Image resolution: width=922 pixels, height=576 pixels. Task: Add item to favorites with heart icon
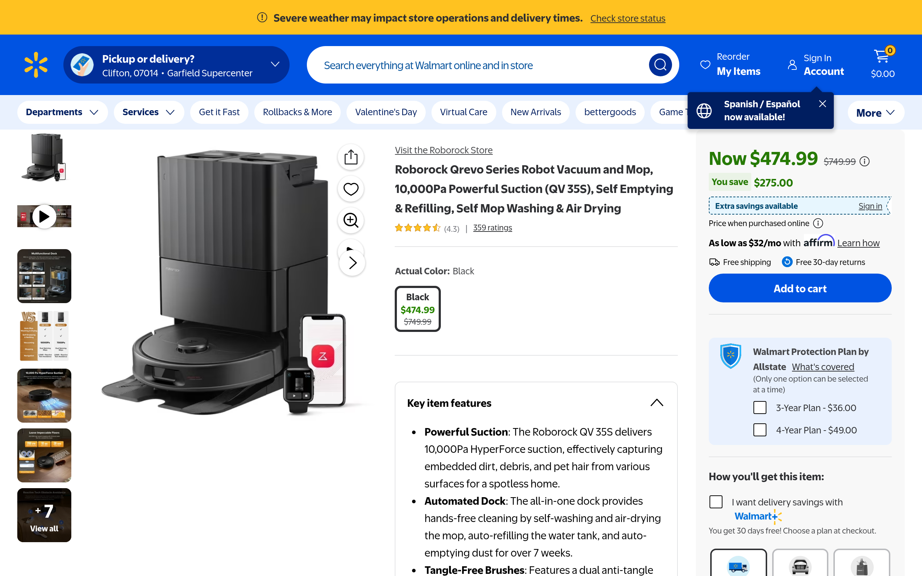(350, 189)
